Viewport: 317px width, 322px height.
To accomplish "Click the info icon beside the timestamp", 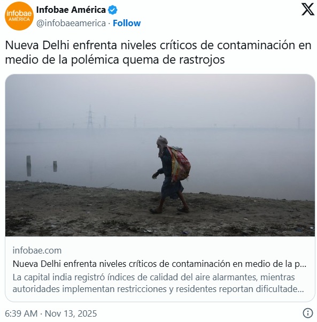I will pos(308,313).
